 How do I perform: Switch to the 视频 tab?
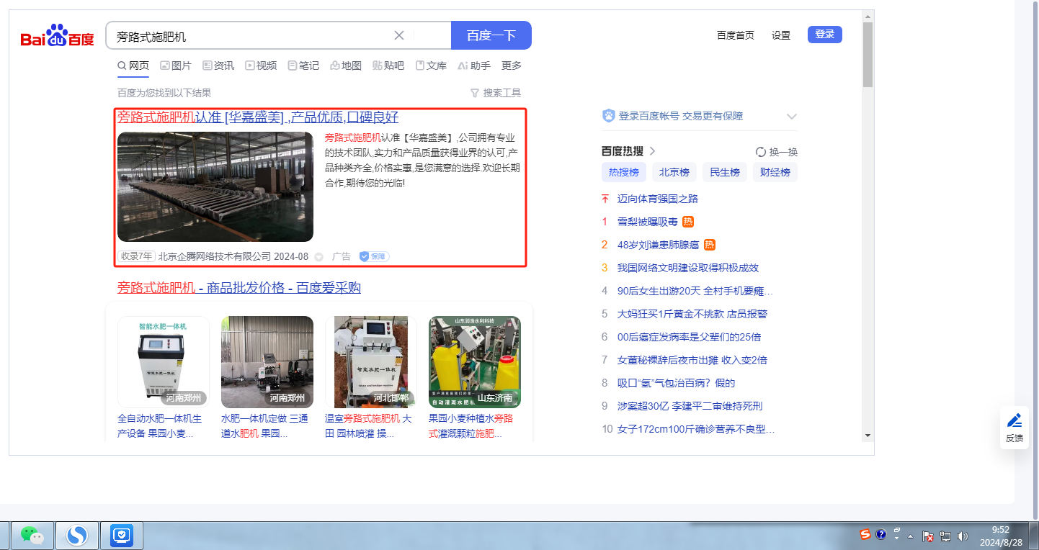pyautogui.click(x=261, y=66)
